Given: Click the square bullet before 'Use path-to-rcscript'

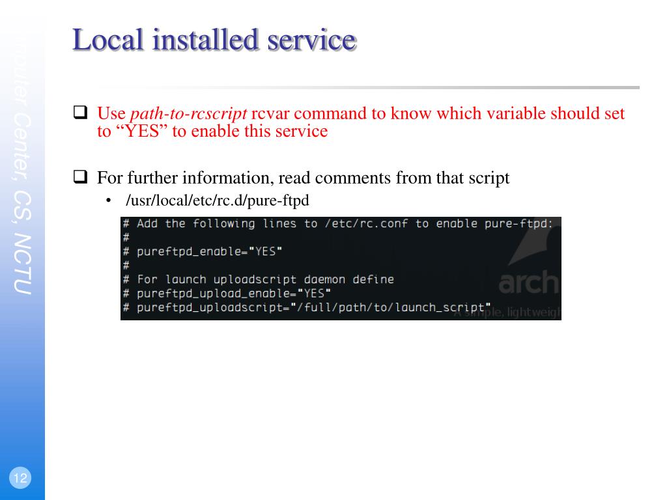Looking at the screenshot, I should pos(80,112).
